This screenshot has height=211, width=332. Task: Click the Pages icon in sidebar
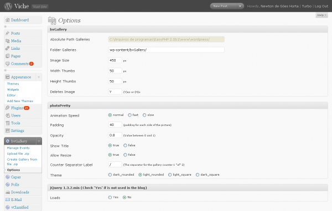[x=8, y=56]
